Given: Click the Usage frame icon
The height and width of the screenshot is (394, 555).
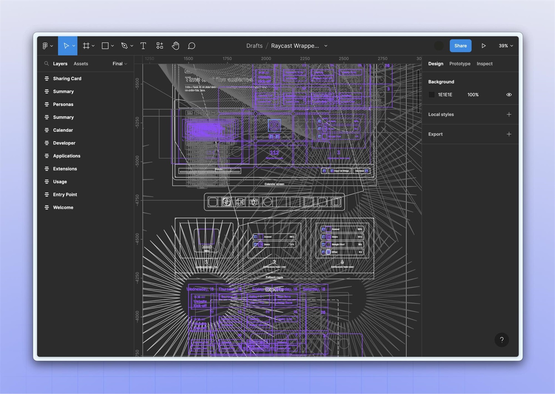Looking at the screenshot, I should click(x=47, y=182).
